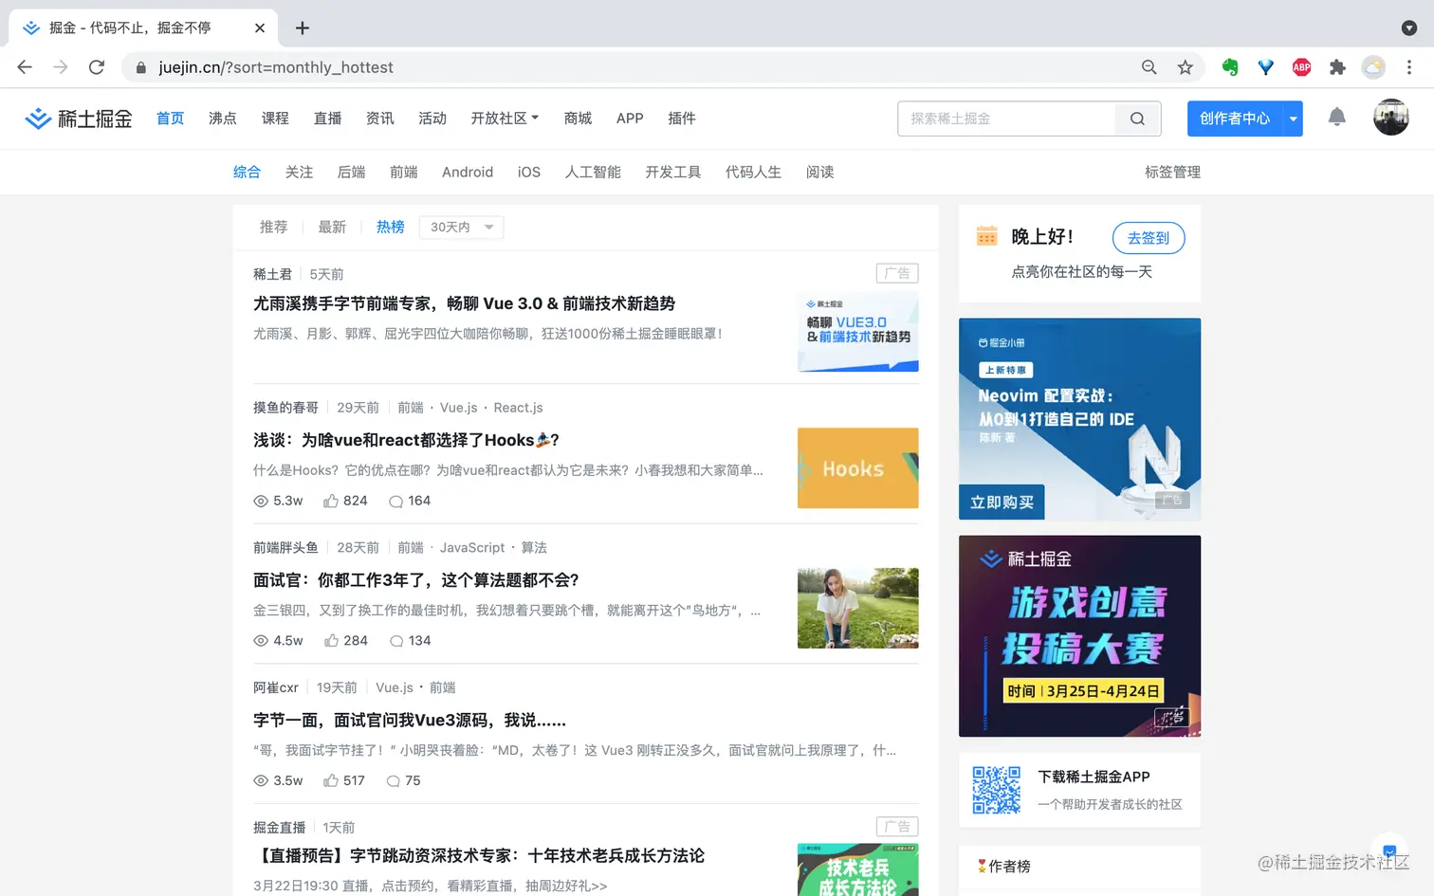This screenshot has width=1434, height=896.
Task: Click the browser profile weather avatar
Action: click(x=1373, y=67)
